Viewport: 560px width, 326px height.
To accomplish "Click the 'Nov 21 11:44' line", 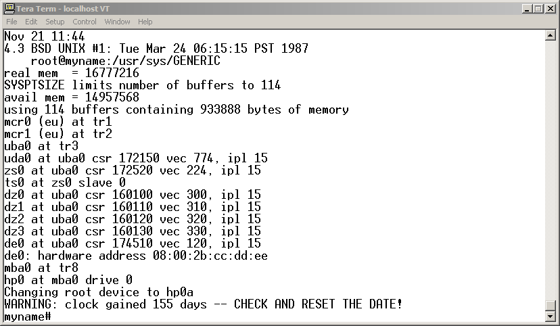I will [44, 37].
